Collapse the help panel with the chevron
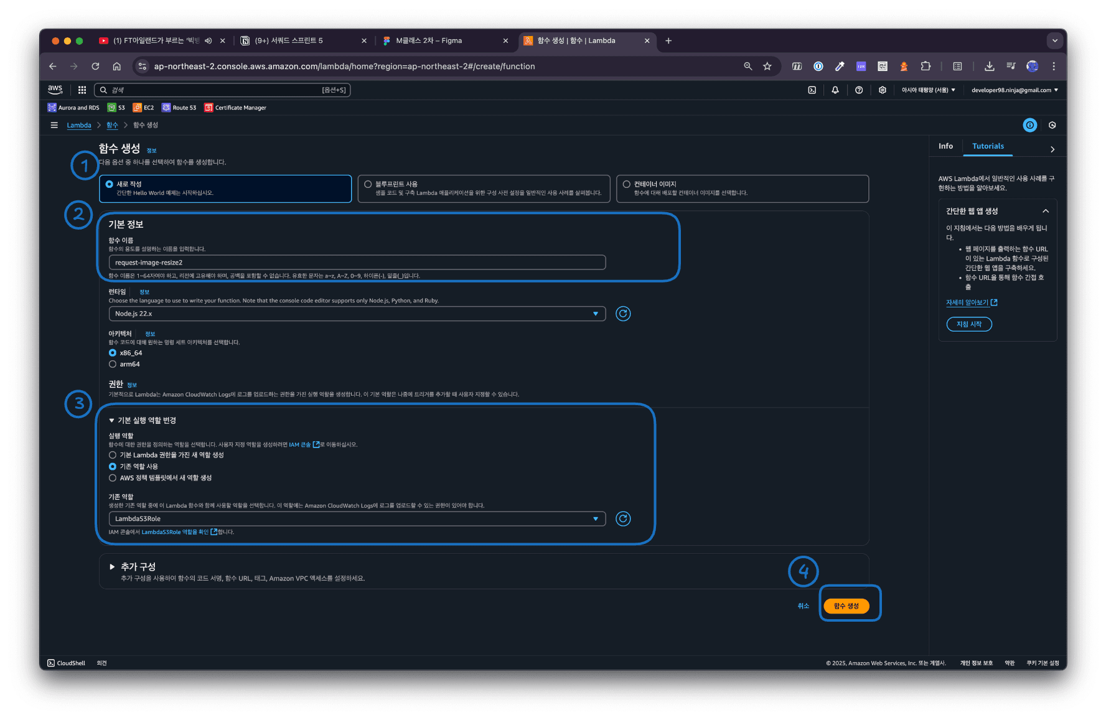Viewport: 1106px width, 720px height. point(1052,149)
